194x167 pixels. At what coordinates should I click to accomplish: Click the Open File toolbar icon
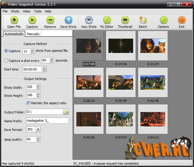click(14, 20)
